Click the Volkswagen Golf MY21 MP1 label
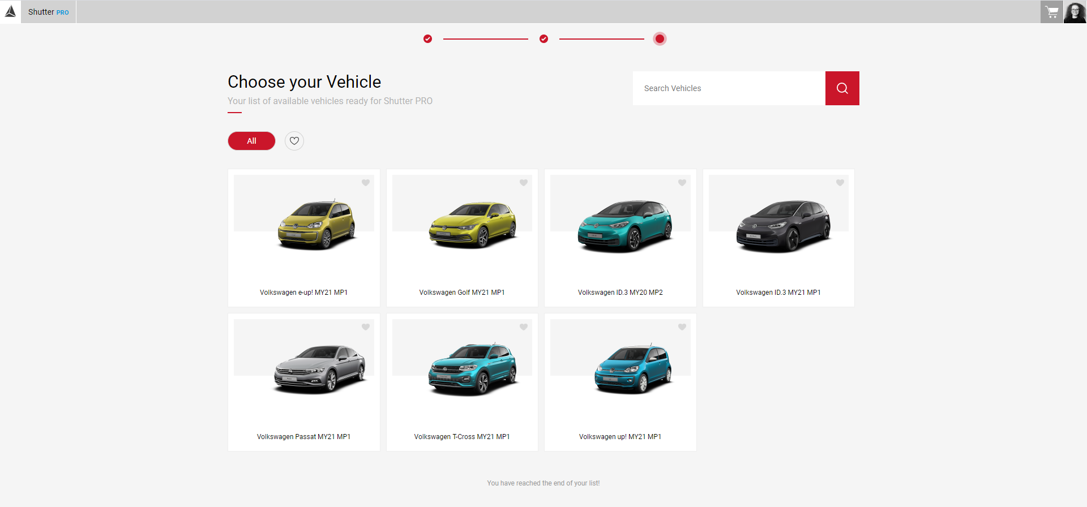Image resolution: width=1087 pixels, height=507 pixels. 462,293
